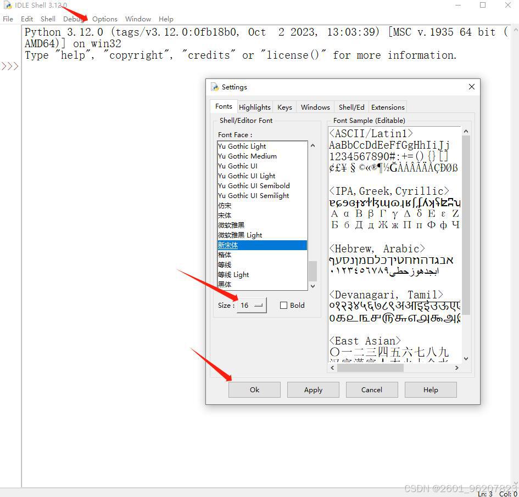
Task: Click the font sample vertical scrollbar thumb
Action: point(466,225)
